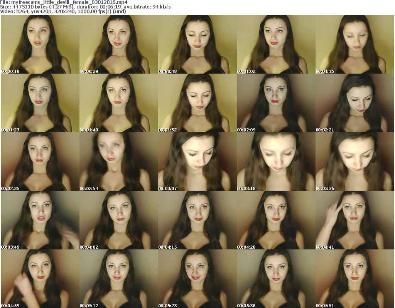395x308 pixels.
Task: Click the 'Size: 4475110 bytes' info line
Action: pyautogui.click(x=85, y=7)
